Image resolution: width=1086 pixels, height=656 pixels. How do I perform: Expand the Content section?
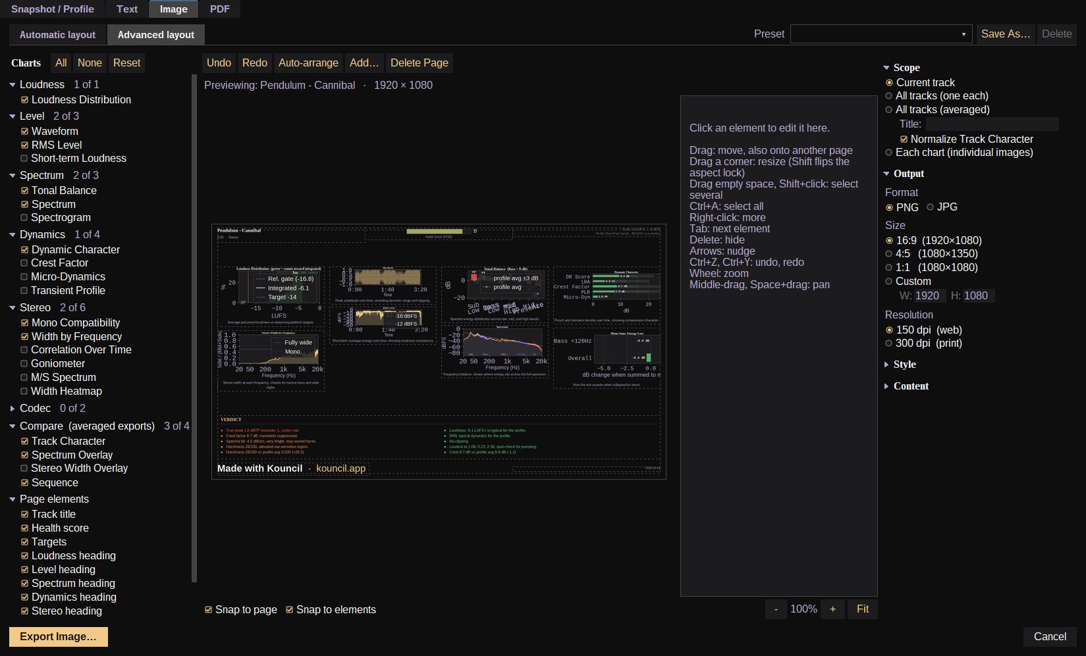pos(886,386)
